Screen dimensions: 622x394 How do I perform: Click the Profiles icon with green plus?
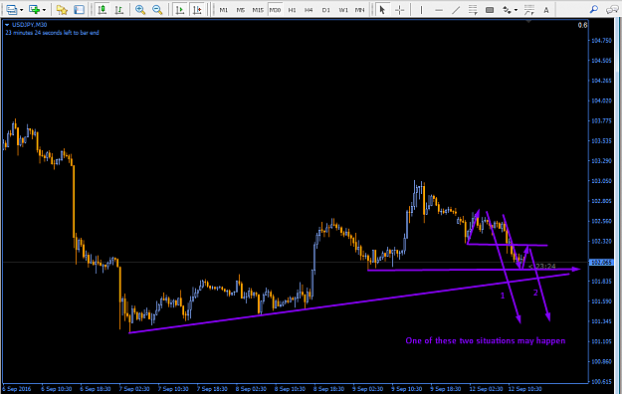[35, 10]
